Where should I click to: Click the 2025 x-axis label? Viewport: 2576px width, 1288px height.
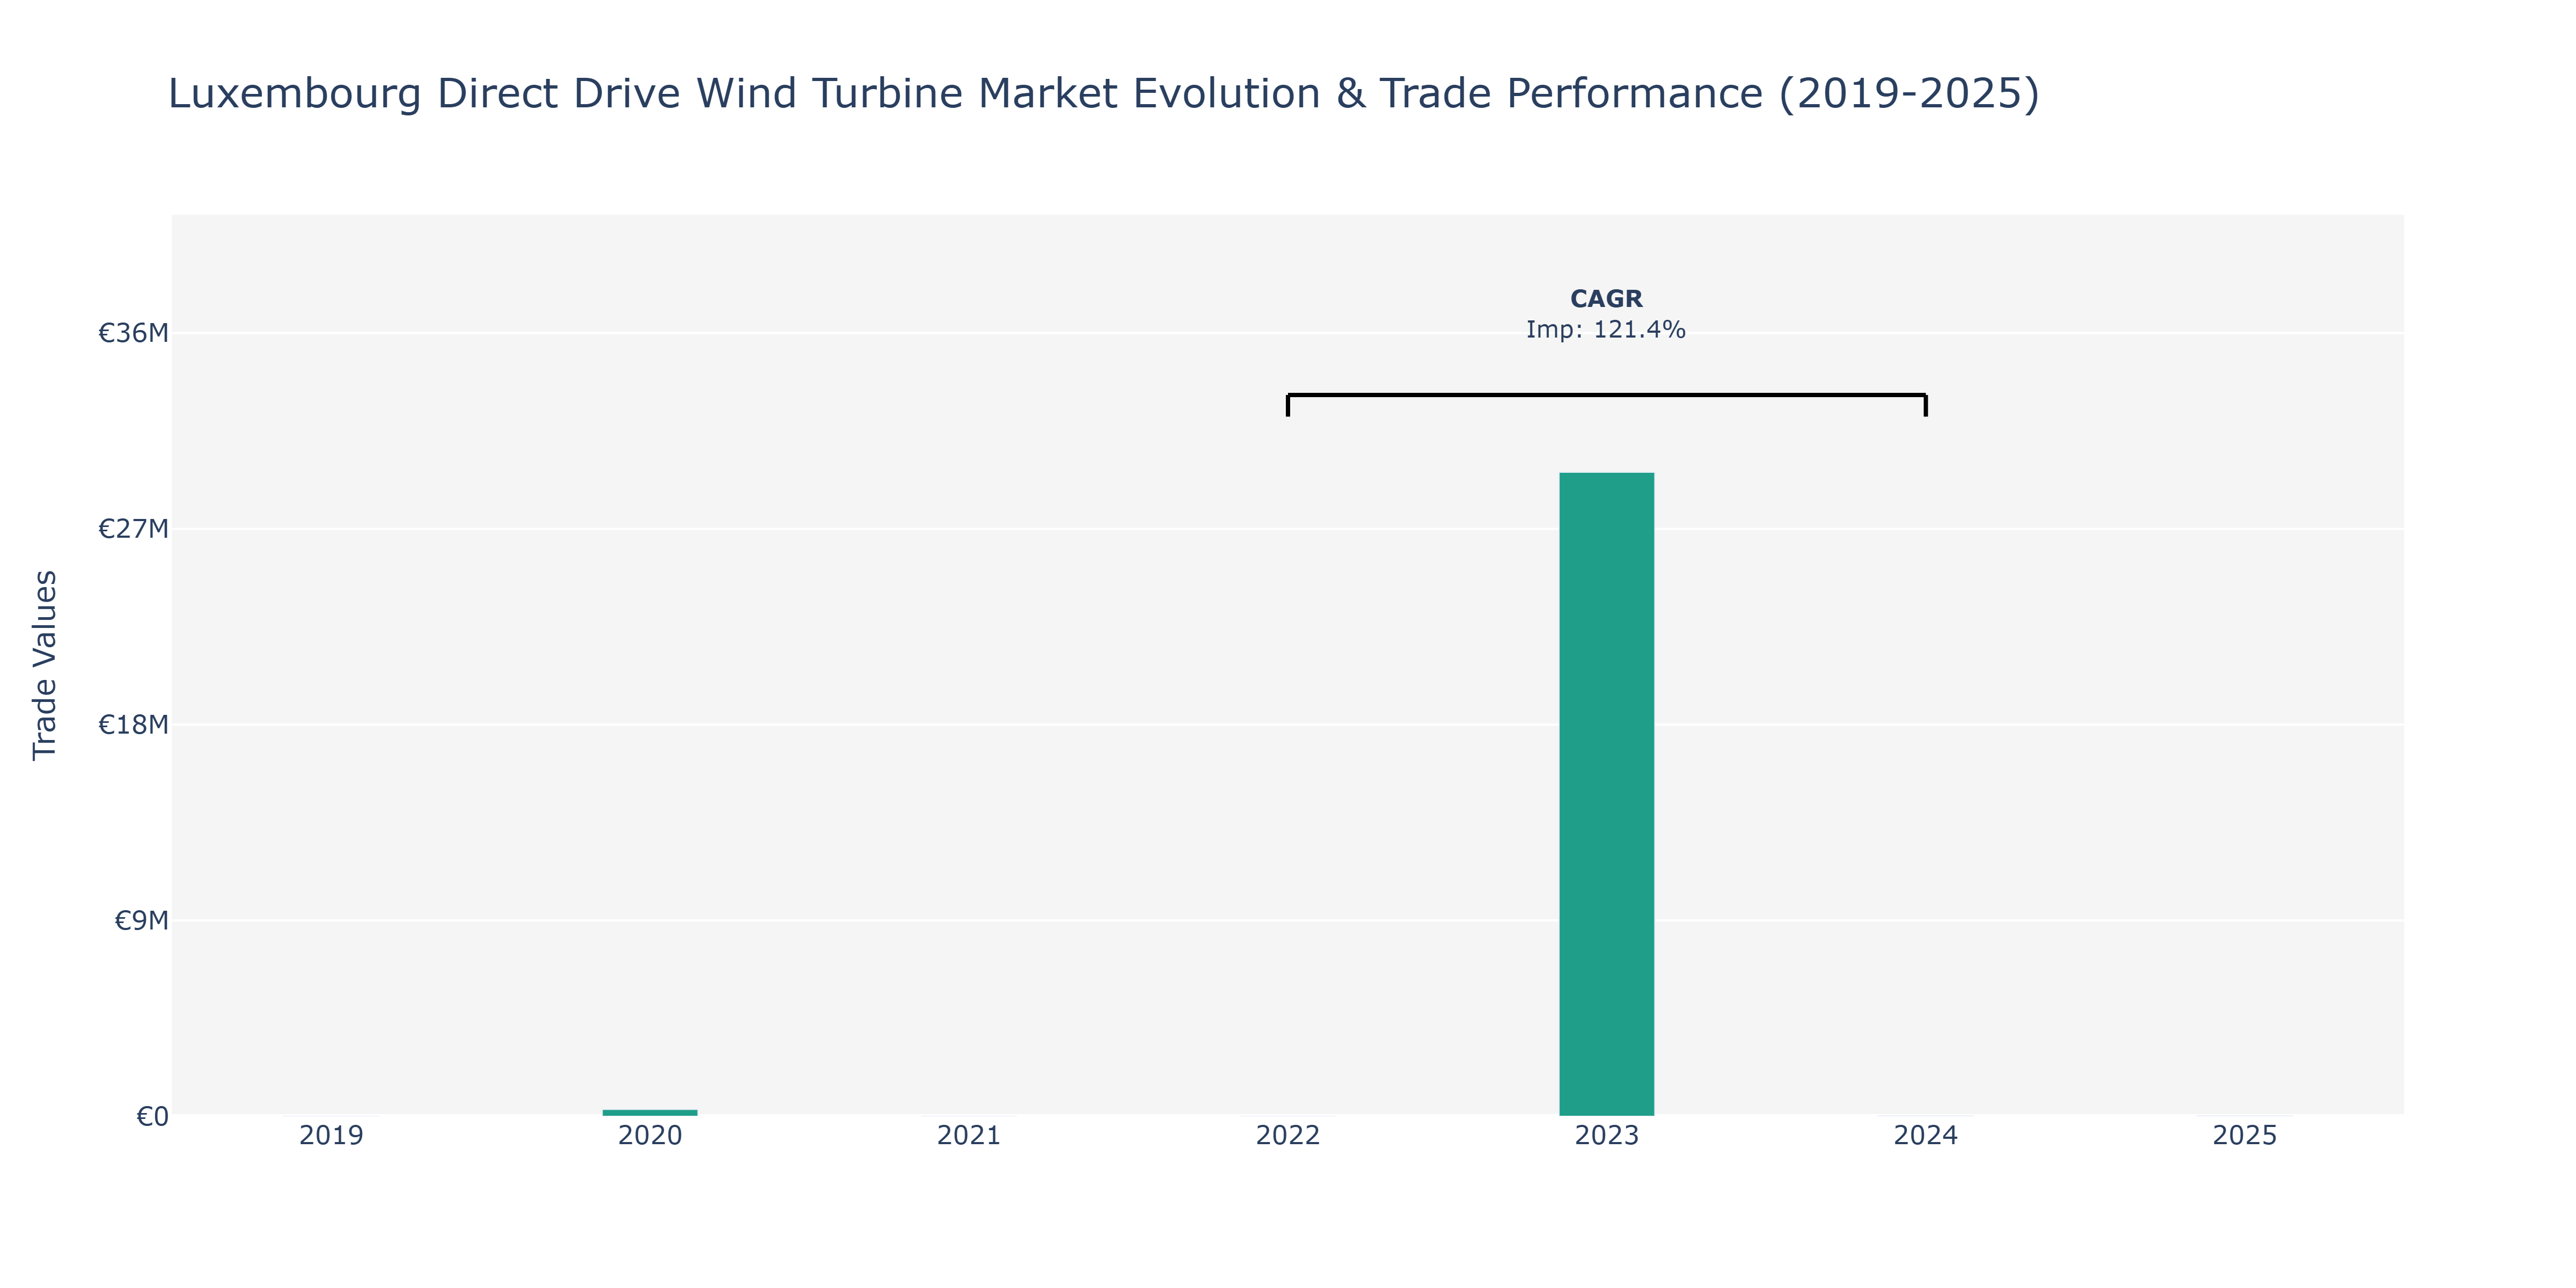pyautogui.click(x=2245, y=1136)
